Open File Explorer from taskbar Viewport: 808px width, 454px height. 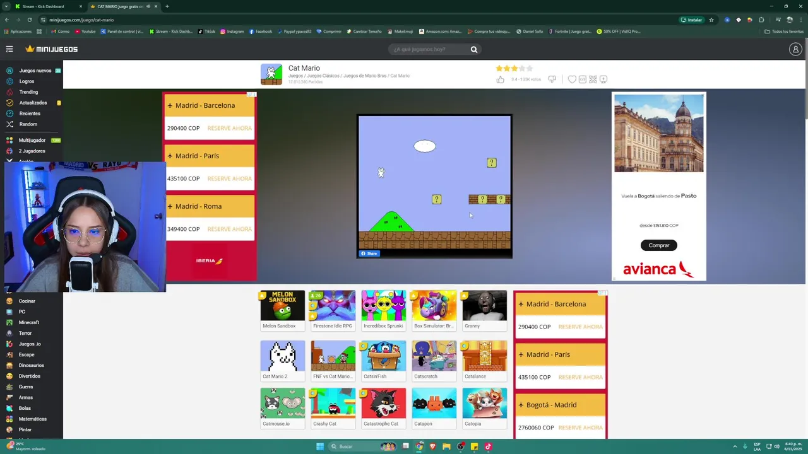(x=446, y=446)
